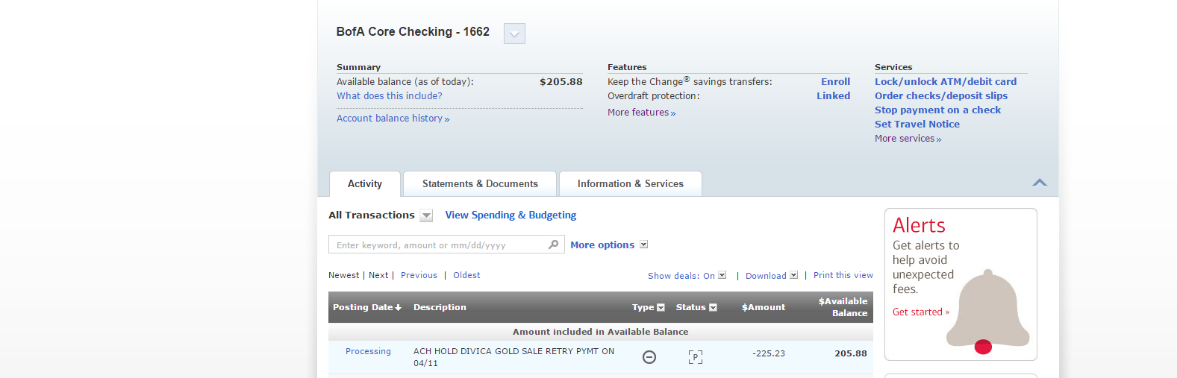The height and width of the screenshot is (378, 1177).
Task: Open Order checks/deposit slips link
Action: 941,96
